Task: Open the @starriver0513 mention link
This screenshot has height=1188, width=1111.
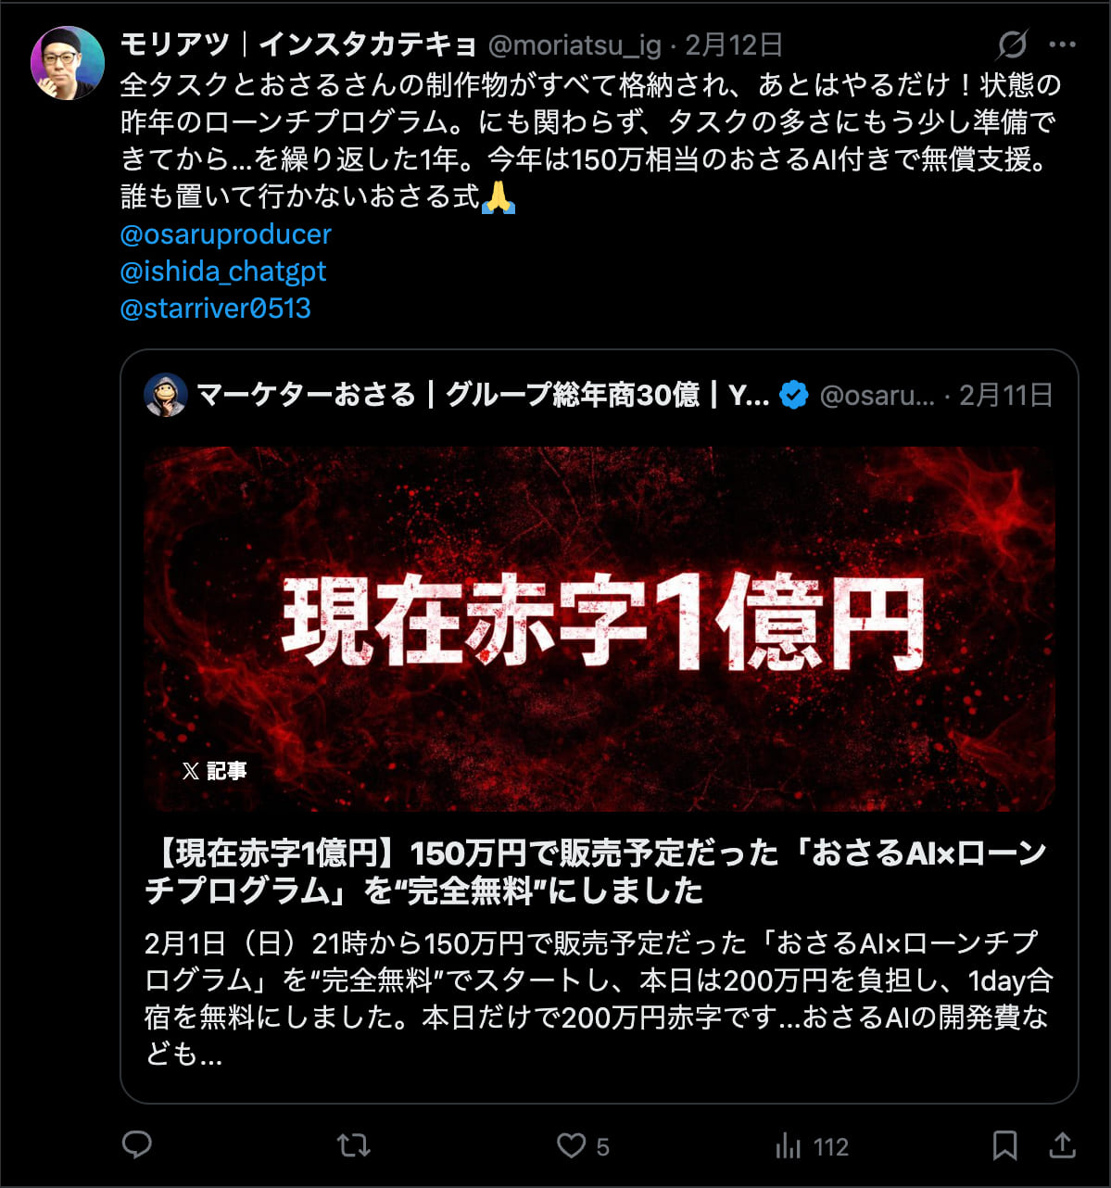Action: (x=216, y=309)
